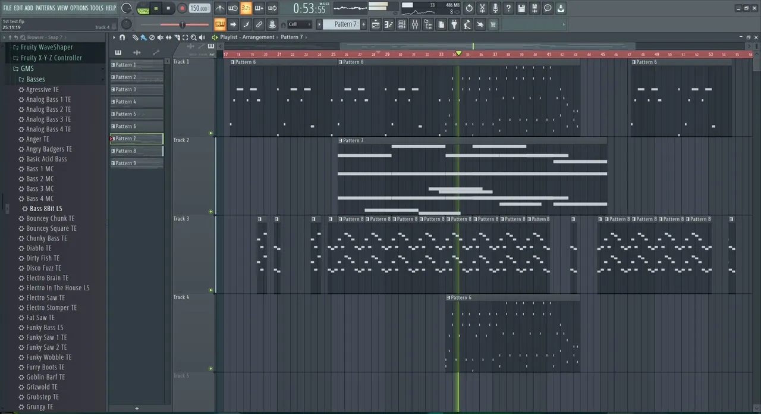Image resolution: width=761 pixels, height=414 pixels.
Task: Open Playlist options menu arrow
Action: (114, 37)
